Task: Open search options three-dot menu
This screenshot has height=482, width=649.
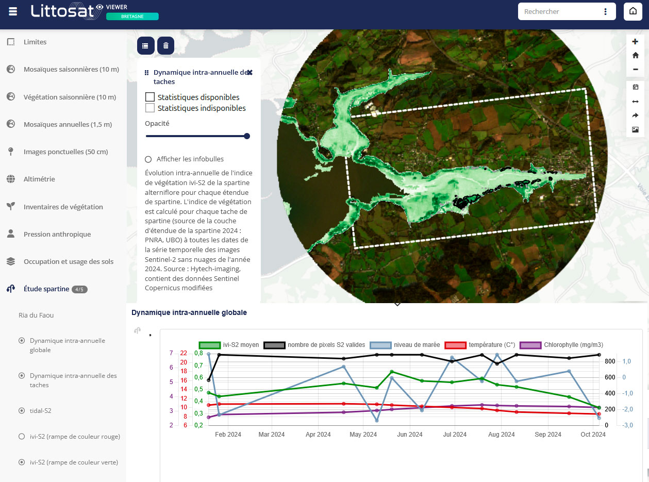Action: pos(605,11)
